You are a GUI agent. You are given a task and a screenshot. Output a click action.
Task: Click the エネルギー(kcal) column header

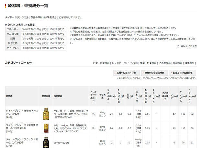111,96
